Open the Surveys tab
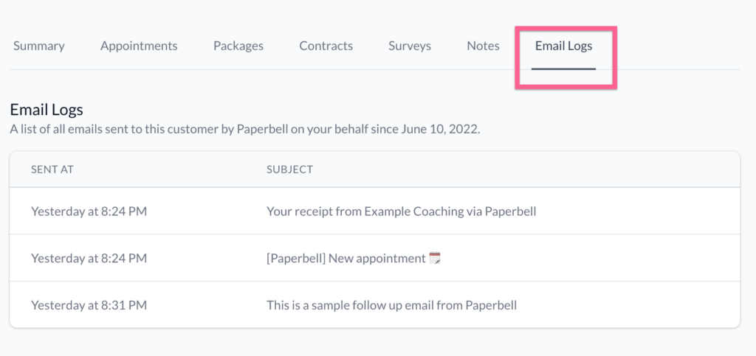Viewport: 756px width, 356px height. [x=410, y=46]
